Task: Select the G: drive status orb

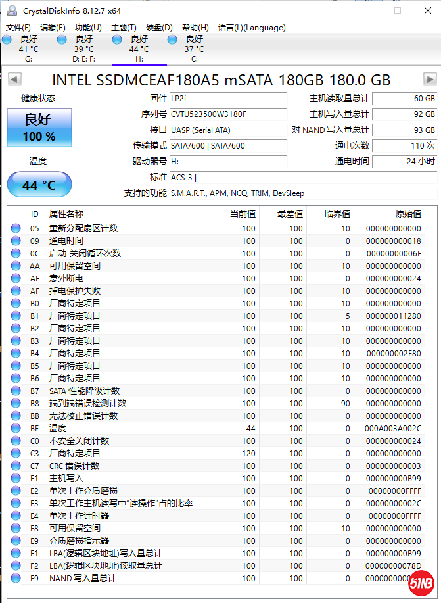Action: (x=7, y=40)
